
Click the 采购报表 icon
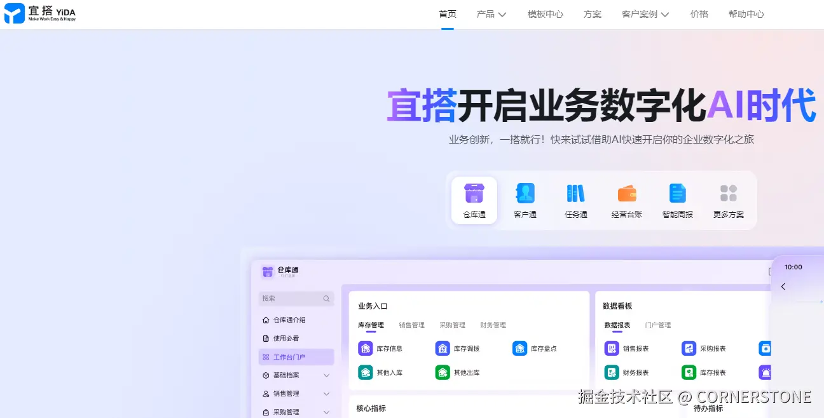click(x=689, y=348)
